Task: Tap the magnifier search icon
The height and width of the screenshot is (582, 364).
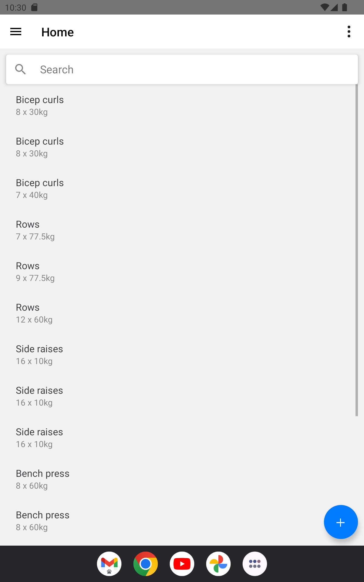Action: 21,69
